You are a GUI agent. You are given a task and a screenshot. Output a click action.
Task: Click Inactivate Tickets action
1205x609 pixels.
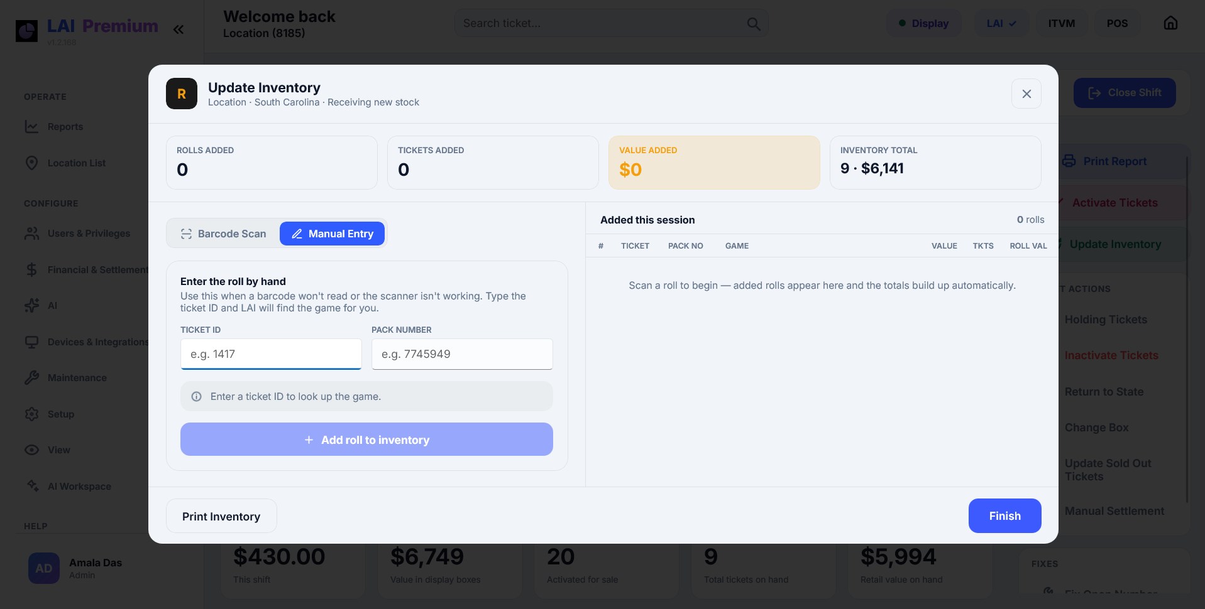click(x=1111, y=355)
